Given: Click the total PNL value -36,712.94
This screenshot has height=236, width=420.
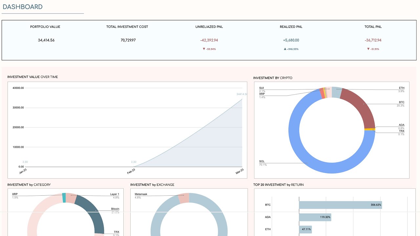Looking at the screenshot, I should 373,40.
